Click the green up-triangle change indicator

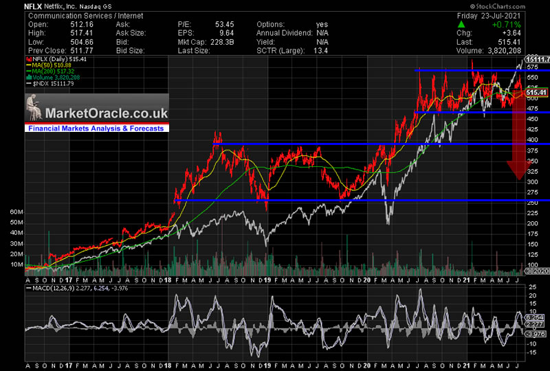(x=461, y=24)
